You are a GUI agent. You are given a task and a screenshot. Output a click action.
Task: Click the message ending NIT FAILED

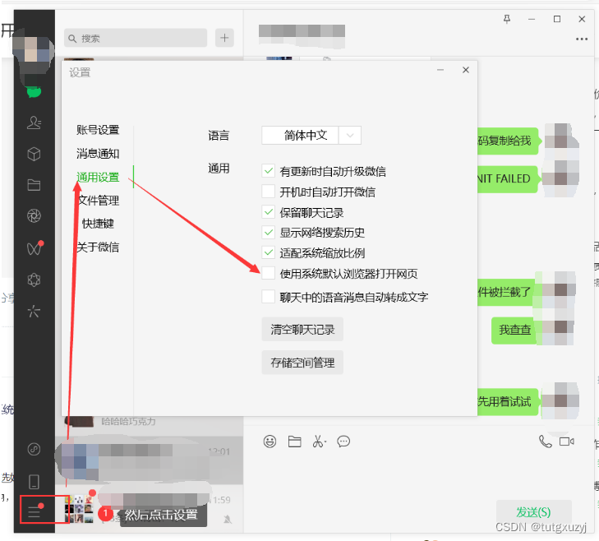[508, 179]
